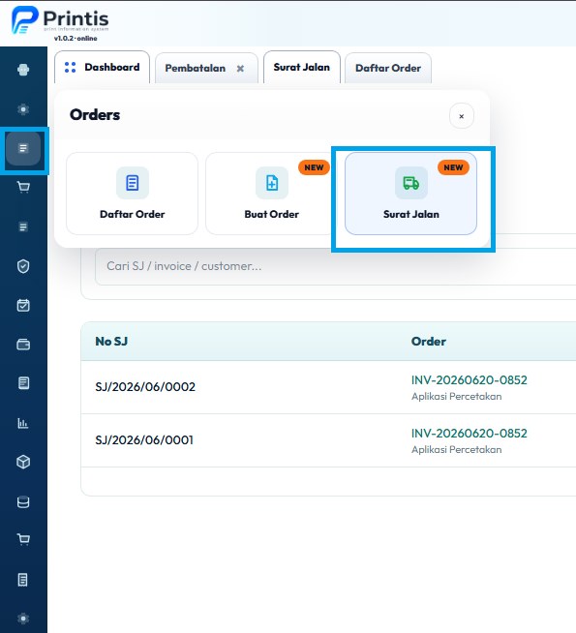This screenshot has height=633, width=576.
Task: Open the bar chart reports sidebar icon
Action: coord(23,423)
